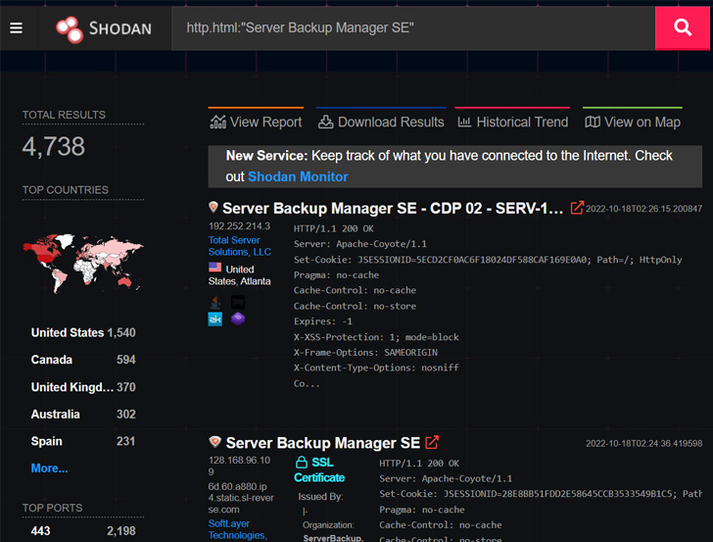
Task: Follow the Shodan Monitor link
Action: (x=298, y=176)
